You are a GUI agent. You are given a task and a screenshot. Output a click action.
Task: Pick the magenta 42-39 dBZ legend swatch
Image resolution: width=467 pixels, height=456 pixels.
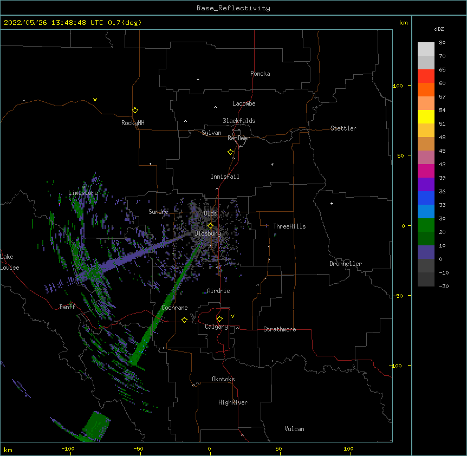click(426, 171)
